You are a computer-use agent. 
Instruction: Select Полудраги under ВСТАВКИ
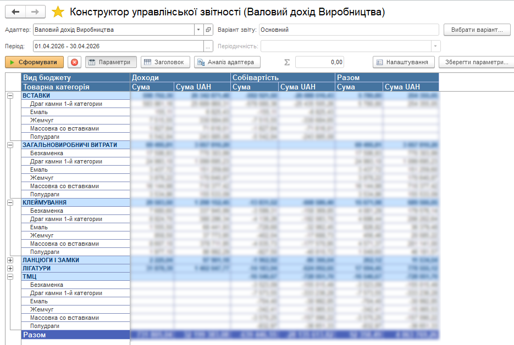(x=75, y=137)
